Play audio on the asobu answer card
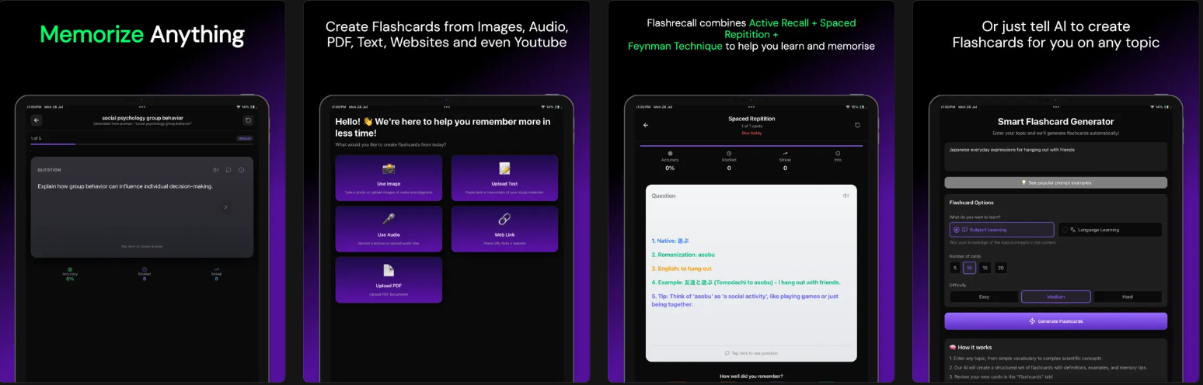The width and height of the screenshot is (1203, 385). coord(846,196)
